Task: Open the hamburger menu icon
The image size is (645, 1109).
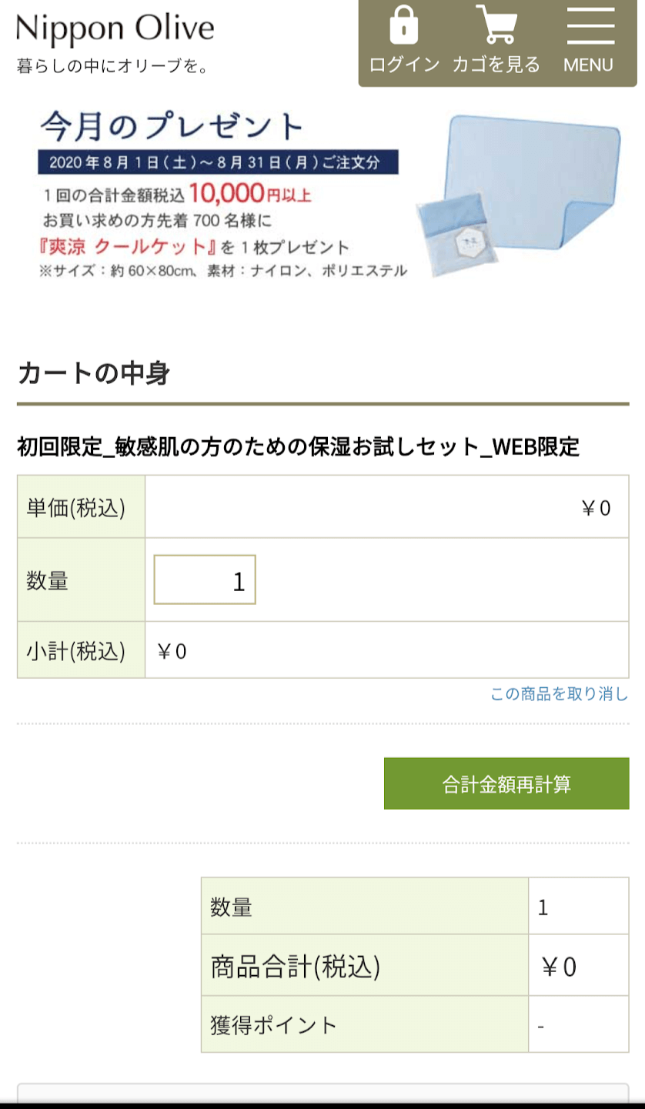Action: (x=590, y=26)
